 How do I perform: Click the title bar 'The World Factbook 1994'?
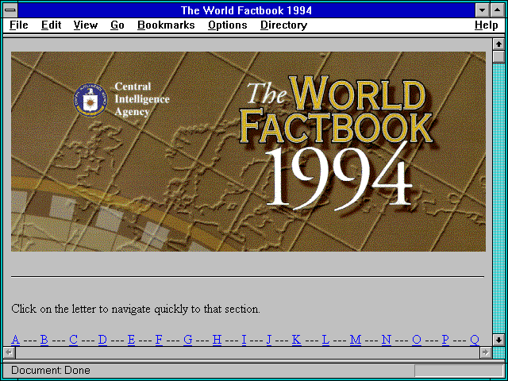tap(246, 10)
